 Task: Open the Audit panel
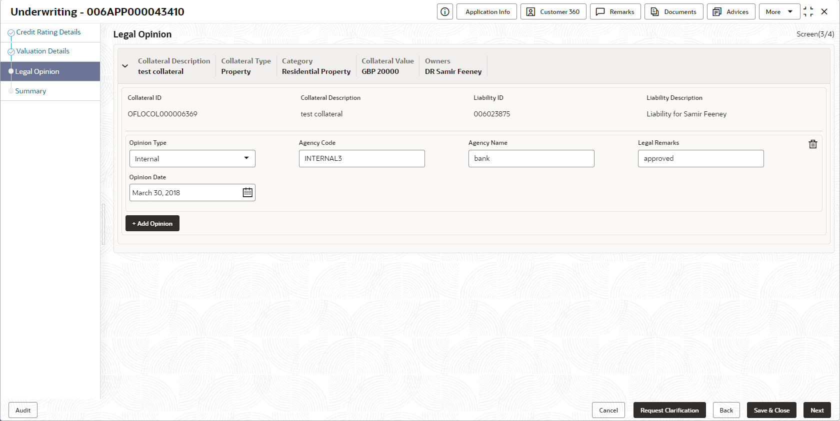coord(23,411)
